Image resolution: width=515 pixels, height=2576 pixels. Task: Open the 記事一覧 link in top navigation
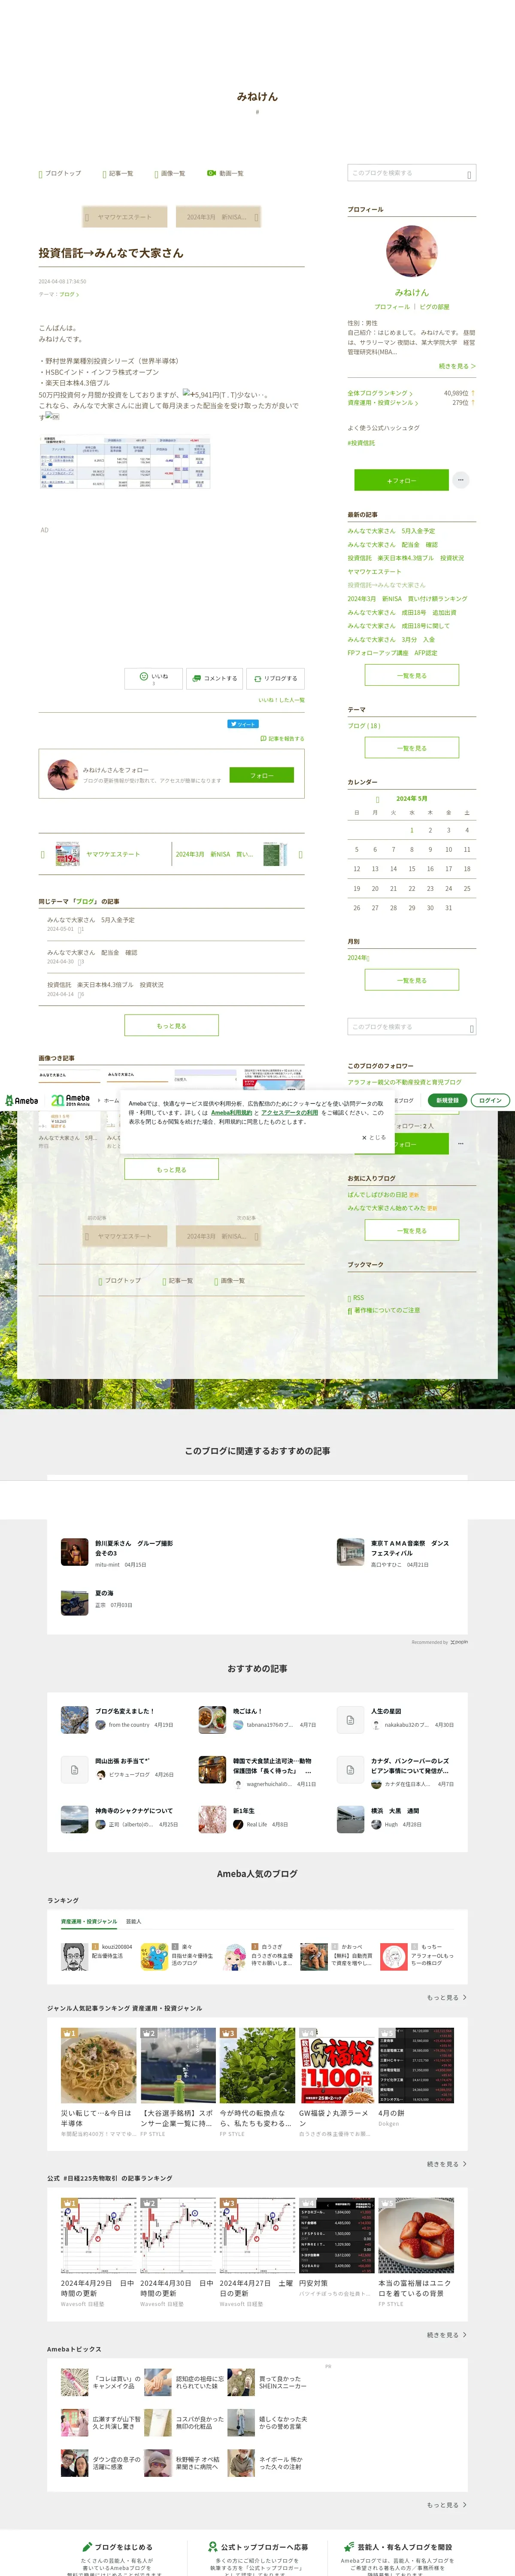pos(118,173)
